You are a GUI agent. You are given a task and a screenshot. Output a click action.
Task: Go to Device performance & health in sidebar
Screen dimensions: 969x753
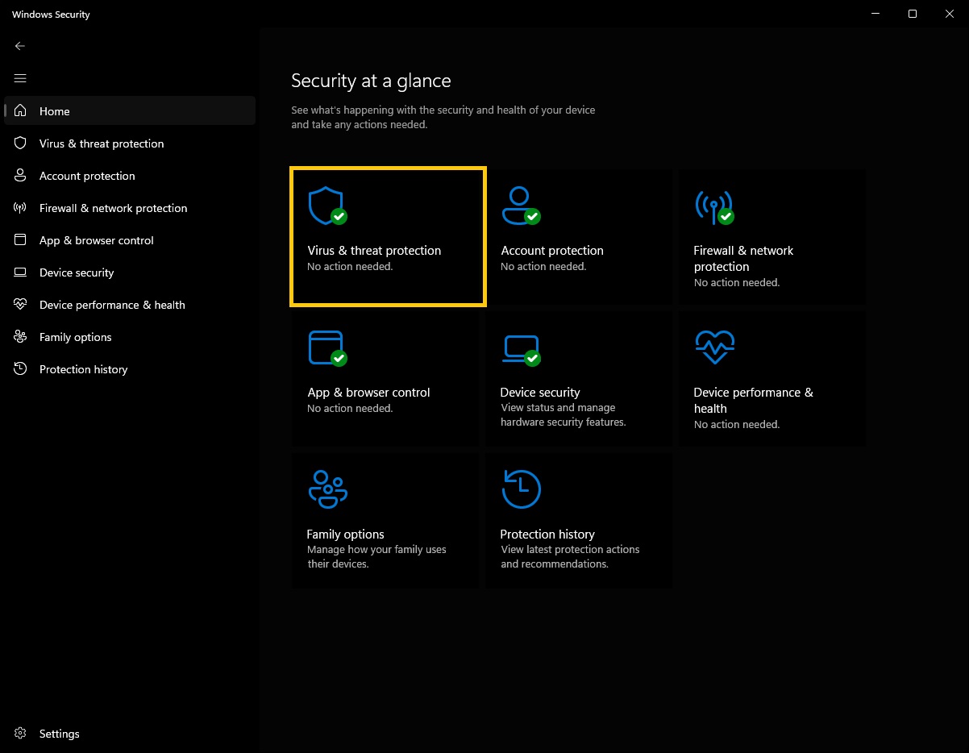point(112,305)
